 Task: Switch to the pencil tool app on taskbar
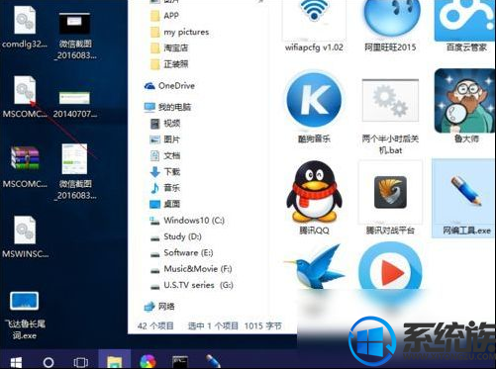[213, 361]
